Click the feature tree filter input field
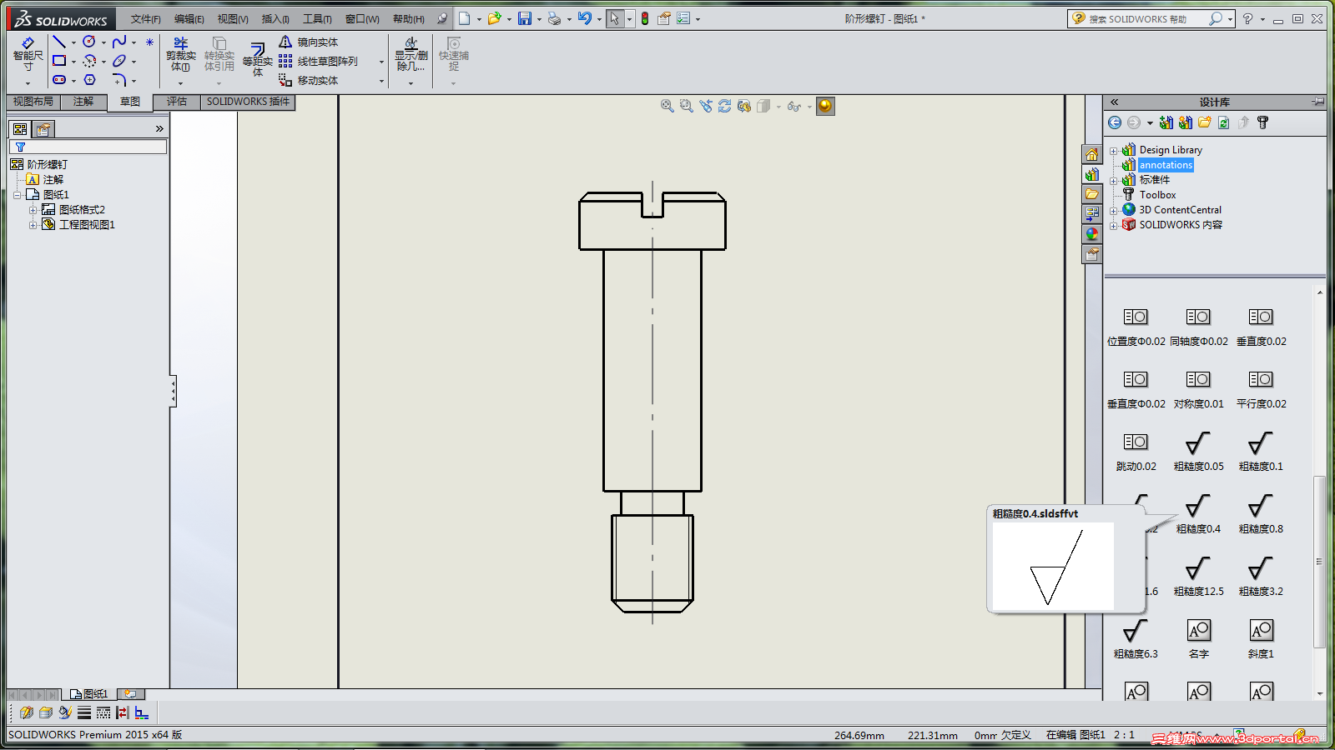This screenshot has height=750, width=1335. coord(88,147)
